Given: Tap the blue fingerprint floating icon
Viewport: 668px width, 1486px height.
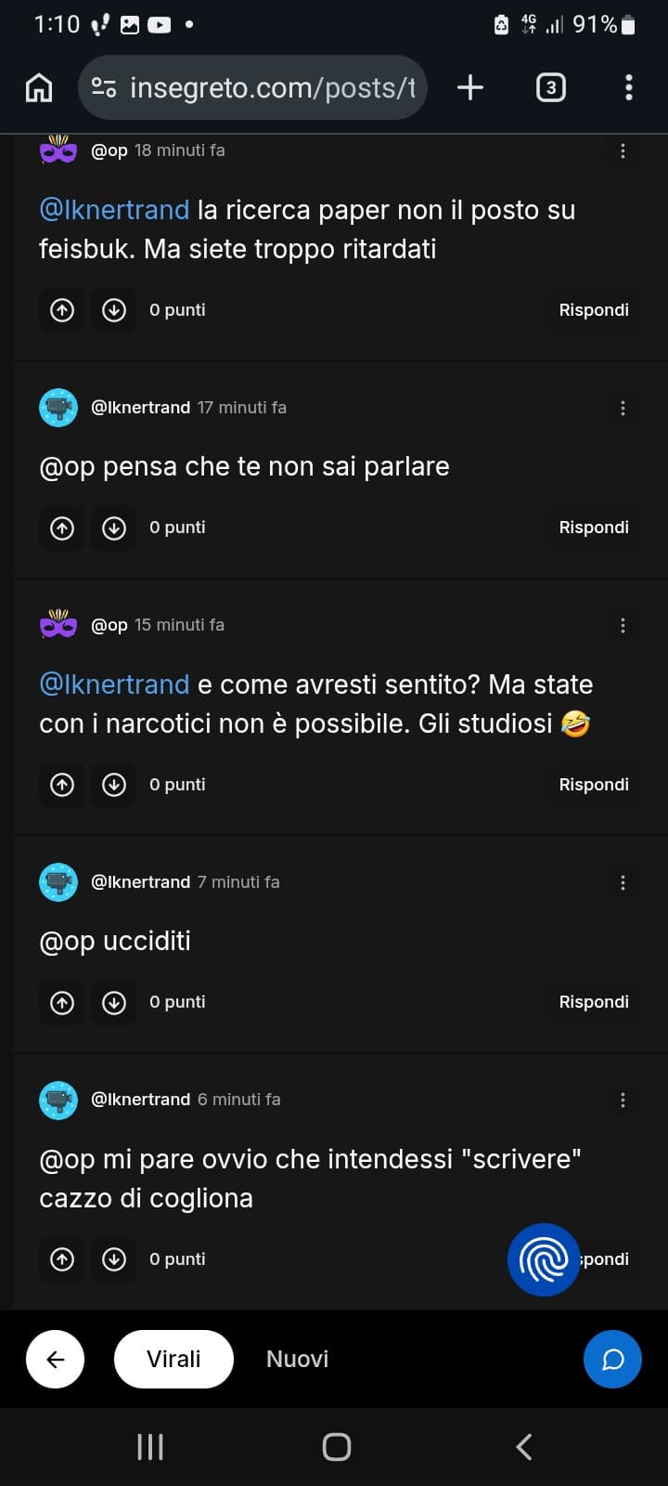Looking at the screenshot, I should pos(544,1259).
